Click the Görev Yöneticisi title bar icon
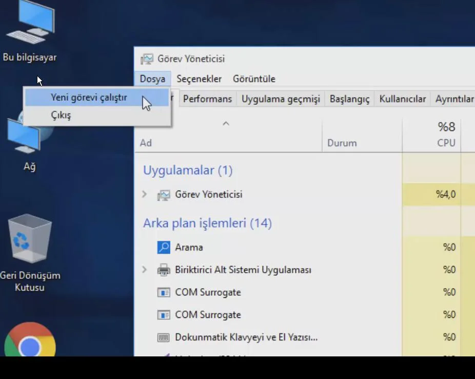The height and width of the screenshot is (379, 475). [147, 59]
